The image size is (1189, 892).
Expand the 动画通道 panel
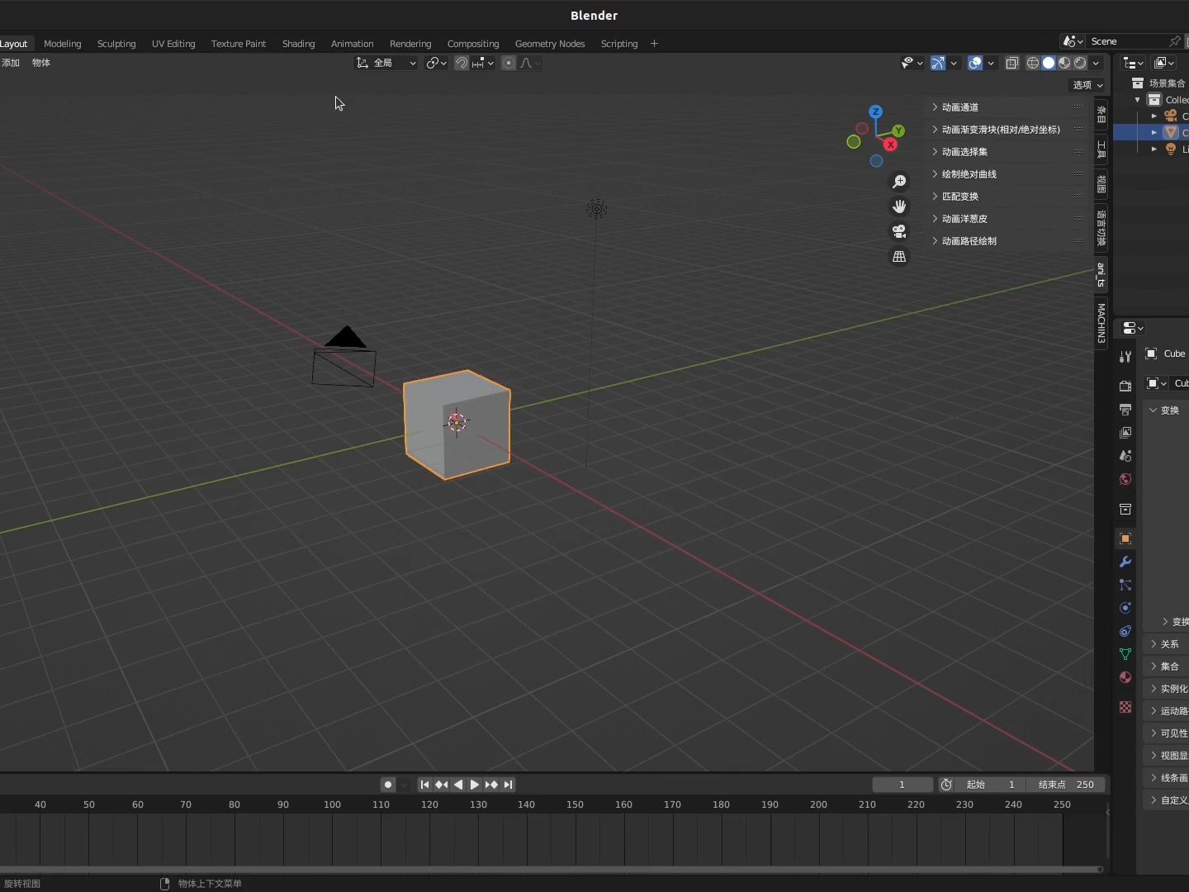click(960, 107)
